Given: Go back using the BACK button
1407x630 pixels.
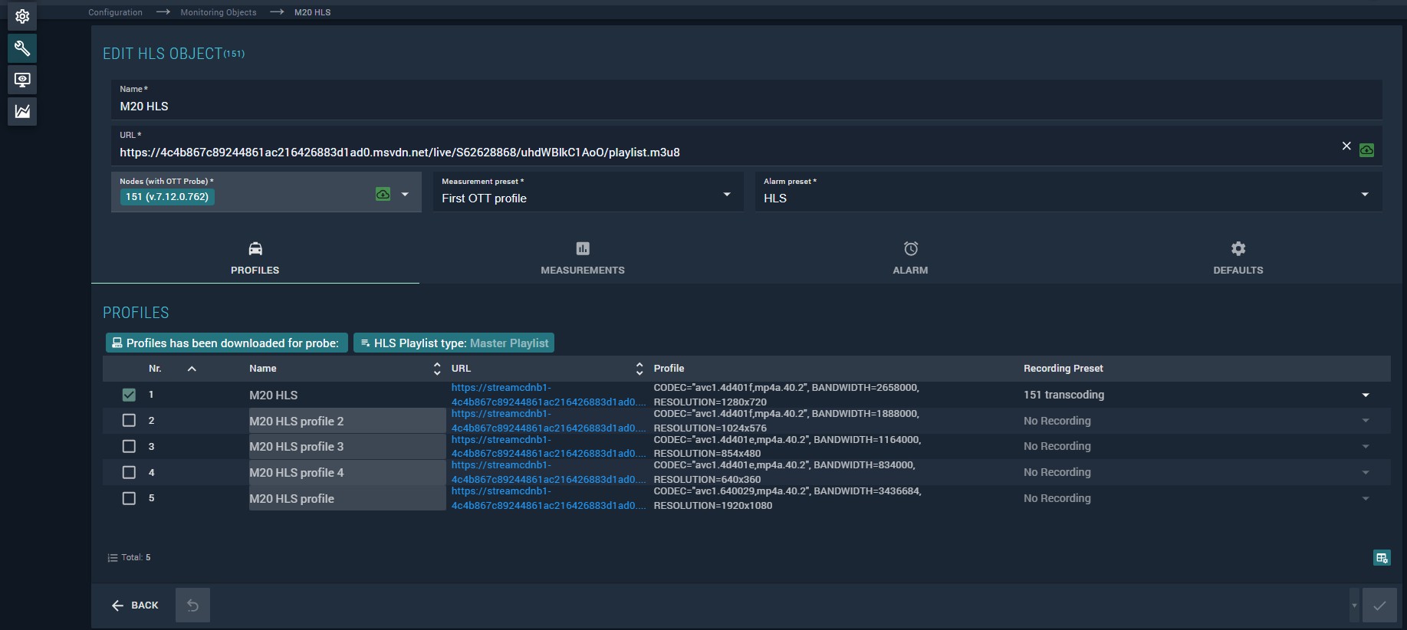Looking at the screenshot, I should (x=135, y=605).
